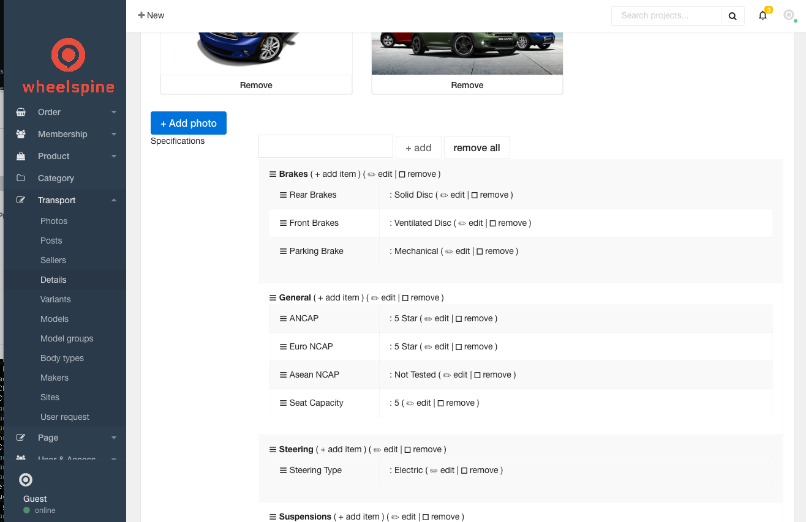Click the search magnifier button
Viewport: 806px width, 522px height.
pos(733,16)
